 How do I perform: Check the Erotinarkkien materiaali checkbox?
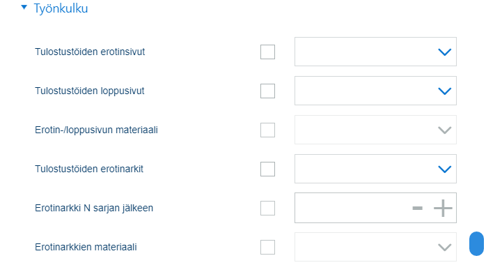click(x=267, y=248)
